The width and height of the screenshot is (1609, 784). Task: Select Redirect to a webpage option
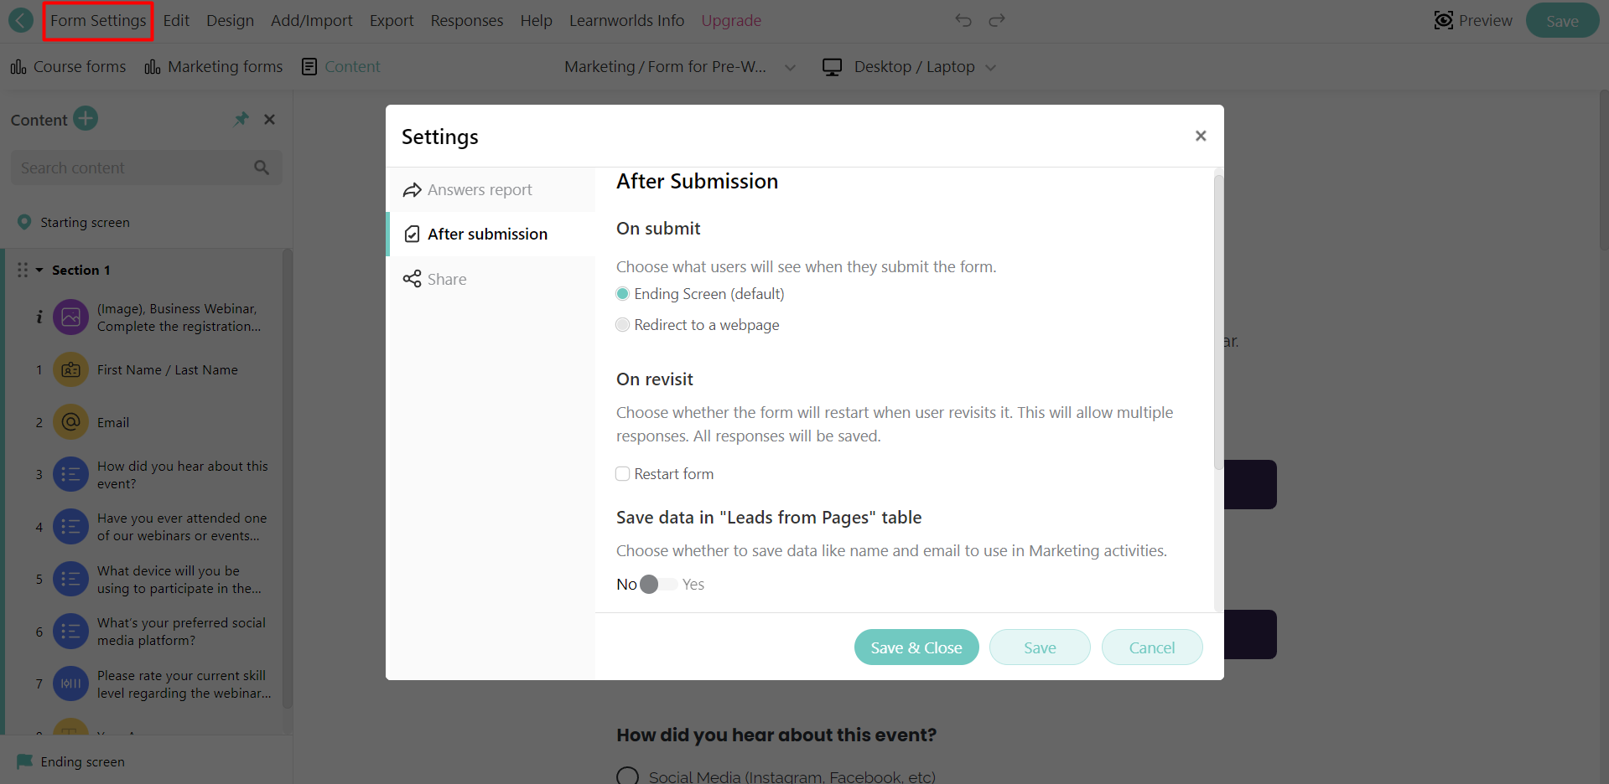[622, 325]
